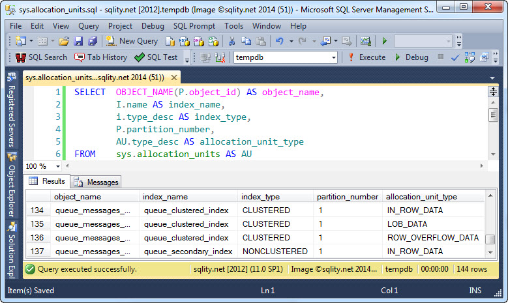
Task: Close the sys.allocation_units query tab
Action: (x=174, y=78)
